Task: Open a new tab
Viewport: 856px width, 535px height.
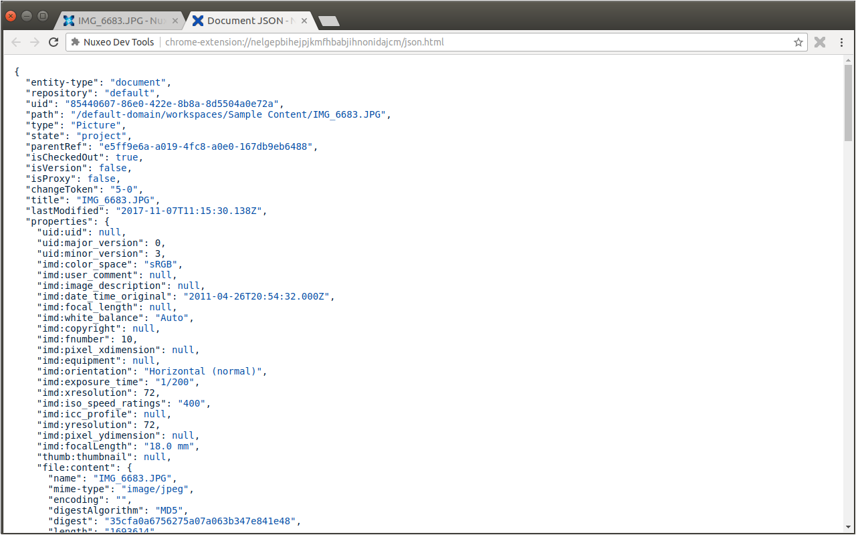Action: pyautogui.click(x=329, y=21)
